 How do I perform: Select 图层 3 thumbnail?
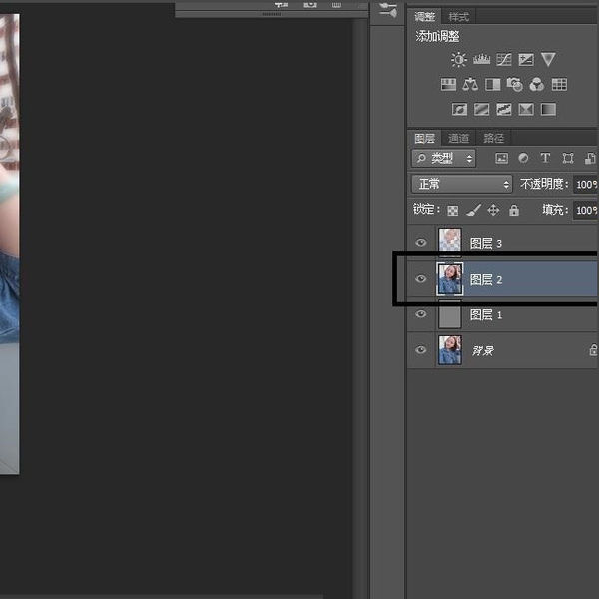pos(449,242)
